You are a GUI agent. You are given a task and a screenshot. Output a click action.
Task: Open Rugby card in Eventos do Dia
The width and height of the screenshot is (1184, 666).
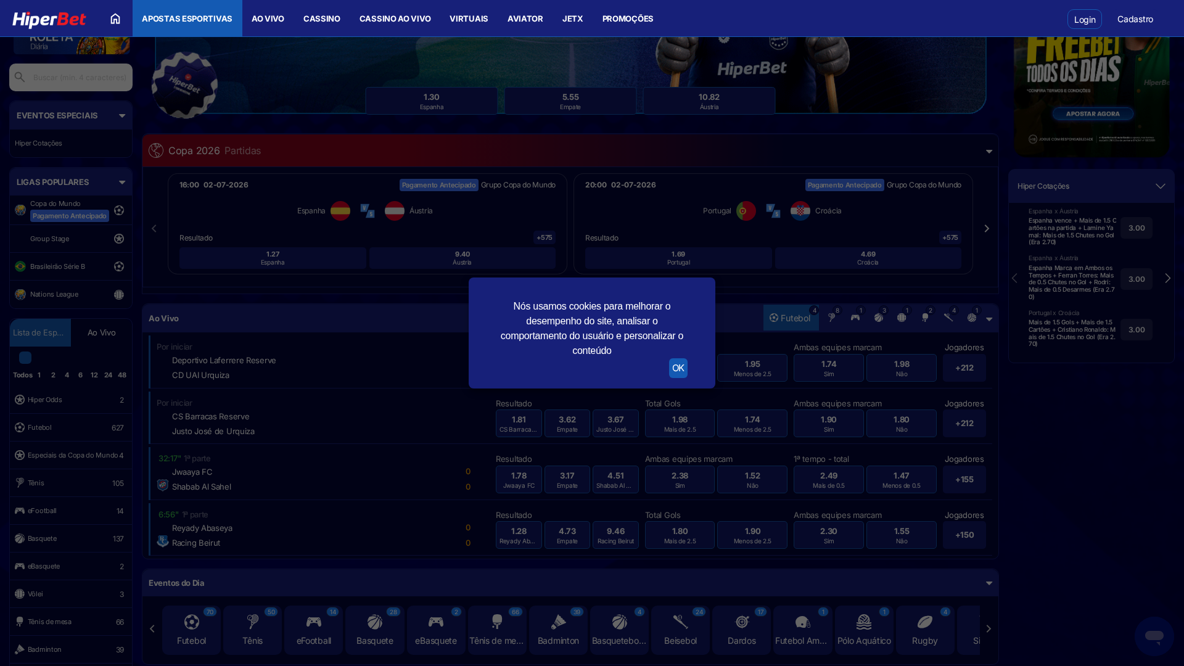pos(925,630)
